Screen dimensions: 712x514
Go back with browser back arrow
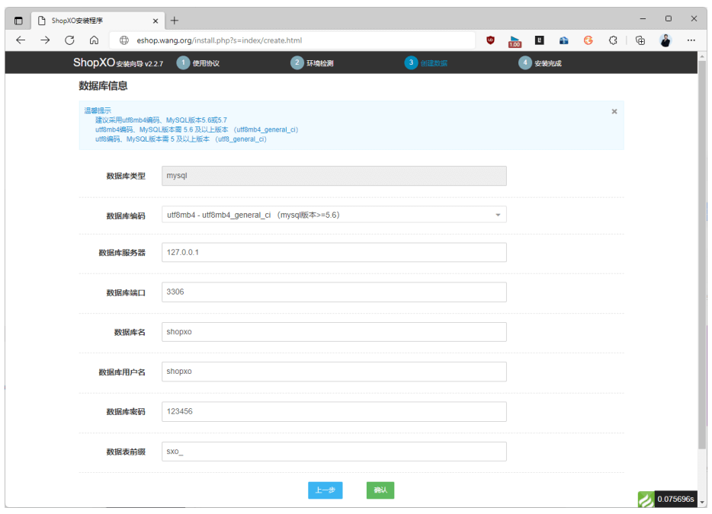coord(21,40)
